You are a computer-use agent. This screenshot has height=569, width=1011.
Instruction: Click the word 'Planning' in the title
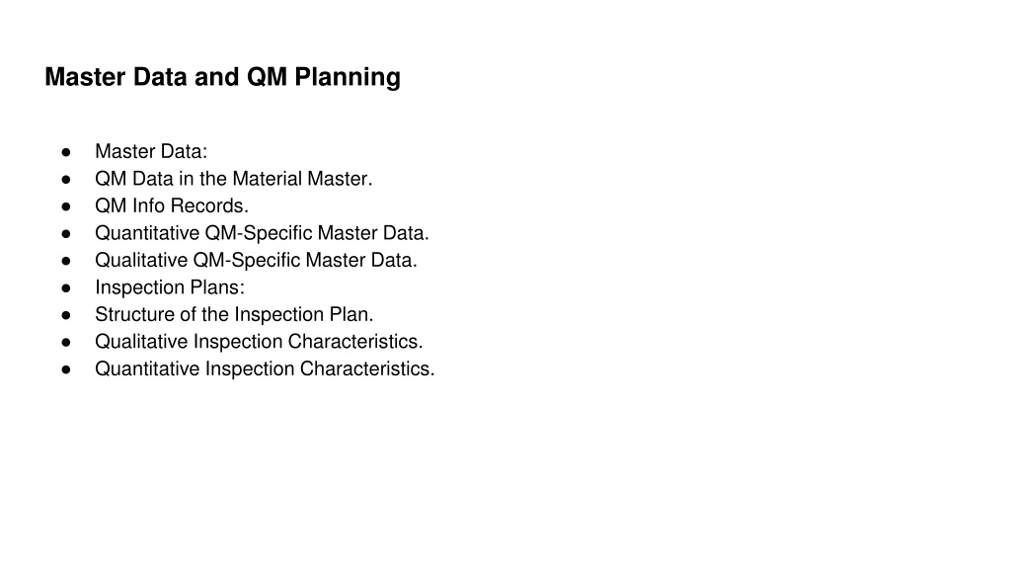click(x=348, y=78)
